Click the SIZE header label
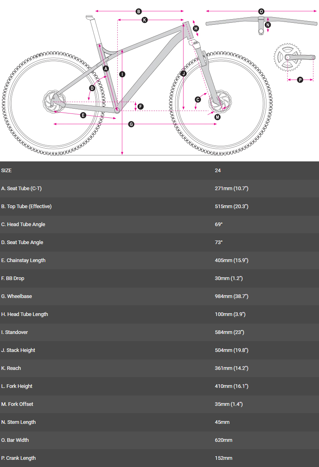The image size is (319, 467). coord(6,171)
